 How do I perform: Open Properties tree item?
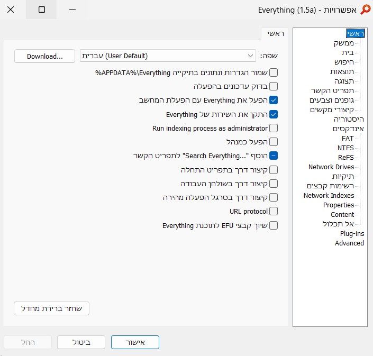point(339,205)
